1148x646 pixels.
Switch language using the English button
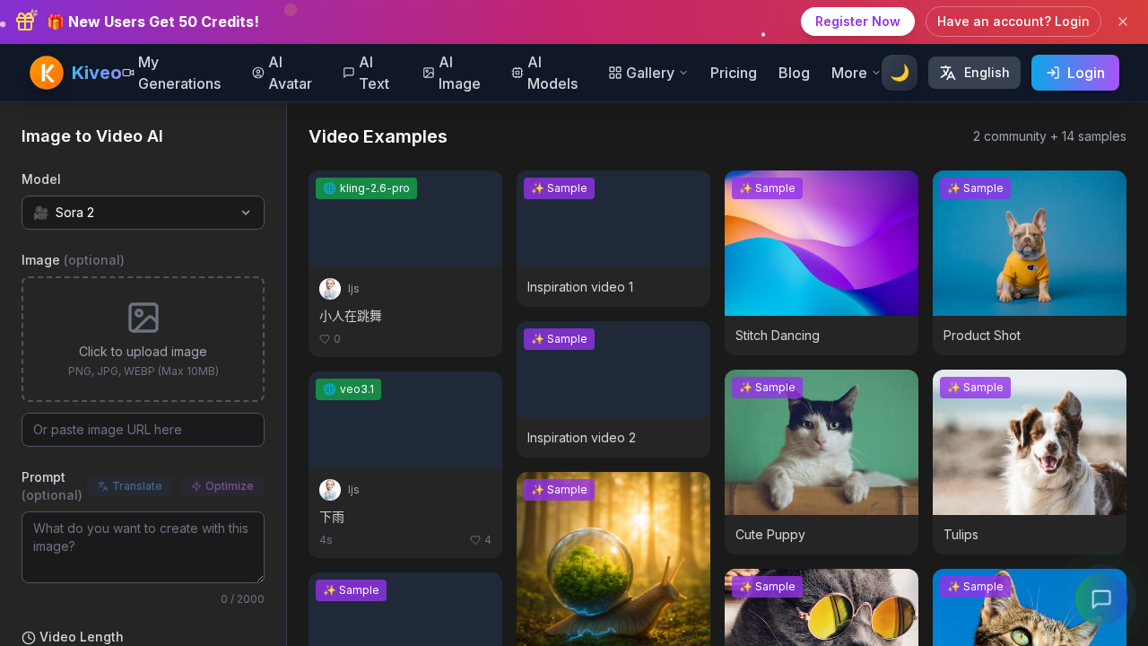[974, 73]
